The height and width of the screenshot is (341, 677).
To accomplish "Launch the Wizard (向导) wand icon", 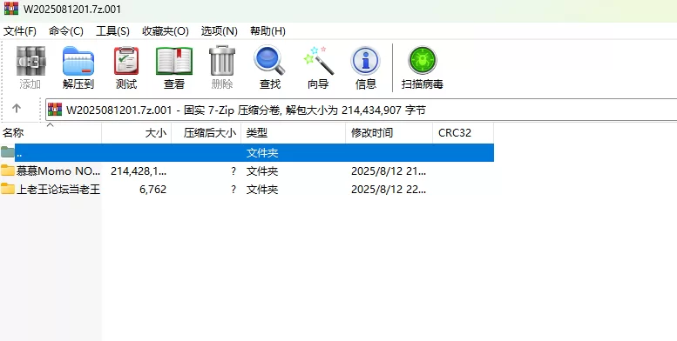I will tap(318, 61).
